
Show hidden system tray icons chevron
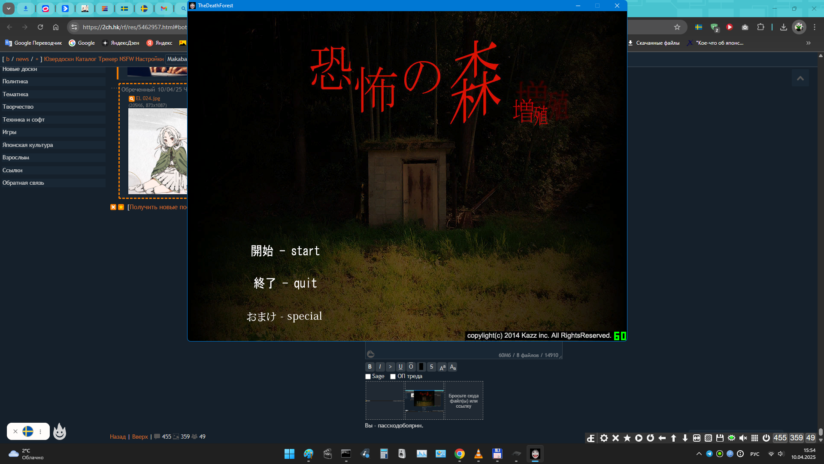[x=699, y=454]
